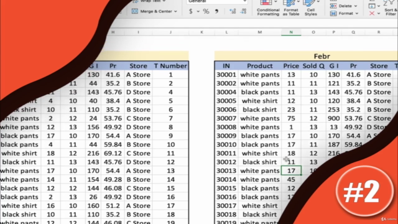Open the currency format dropdown arrow
The height and width of the screenshot is (224, 398).
click(x=198, y=11)
